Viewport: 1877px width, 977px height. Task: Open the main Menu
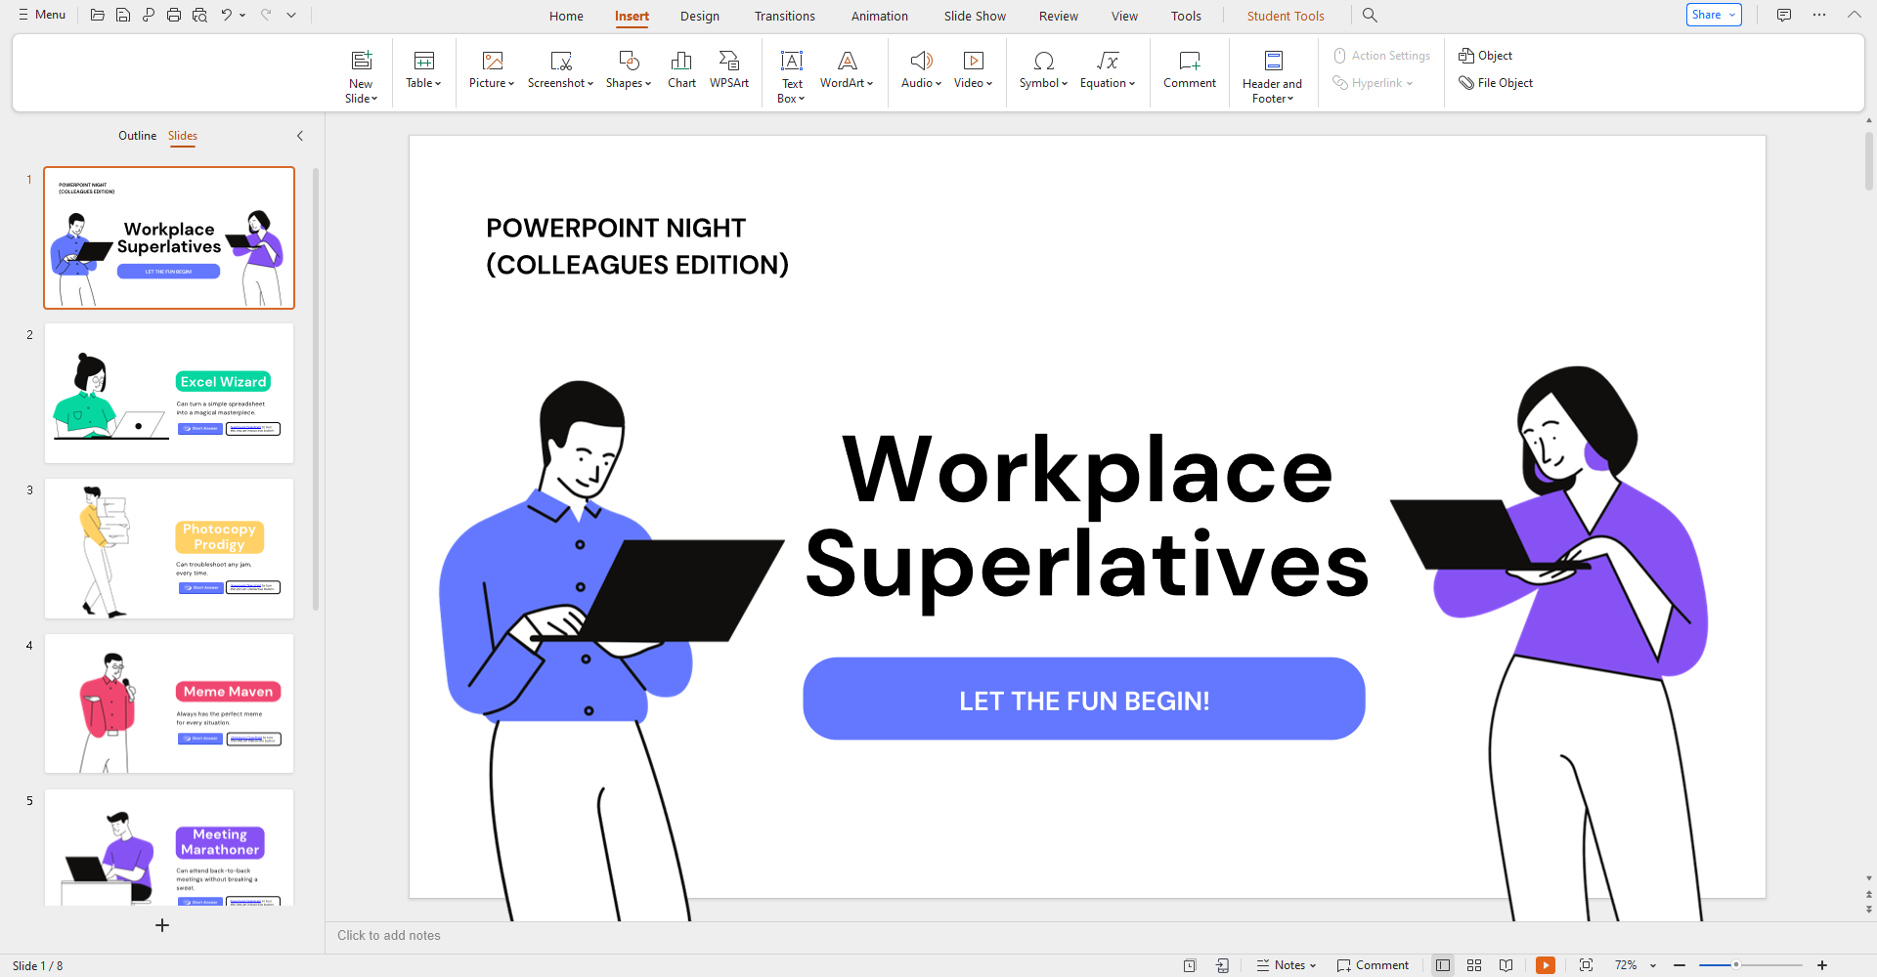coord(42,16)
